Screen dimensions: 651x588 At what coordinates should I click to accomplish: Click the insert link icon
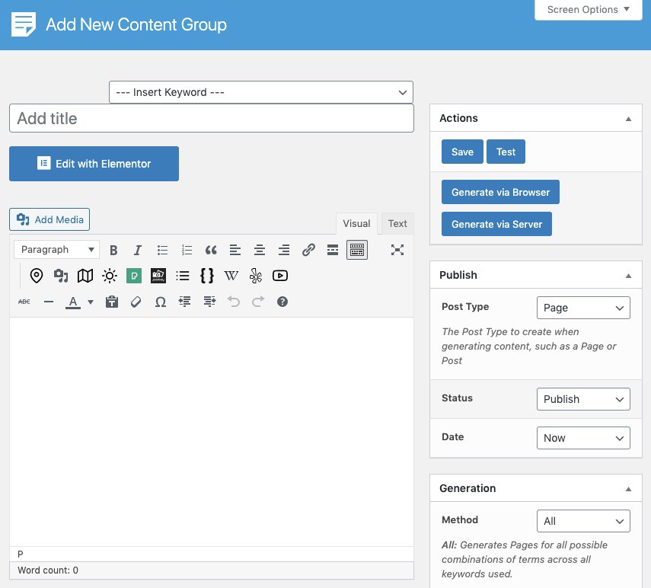[x=308, y=250]
